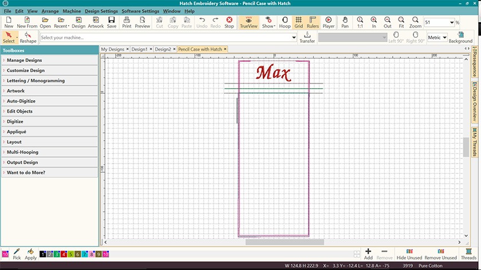Toggle TrueView display mode
Screen dimensions: 481x270
[249, 22]
